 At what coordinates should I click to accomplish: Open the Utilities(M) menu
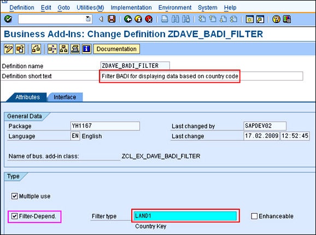tap(90, 8)
